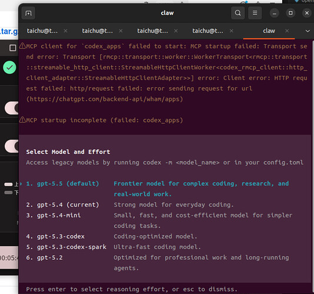Open a new terminal tab

[x=28, y=13]
